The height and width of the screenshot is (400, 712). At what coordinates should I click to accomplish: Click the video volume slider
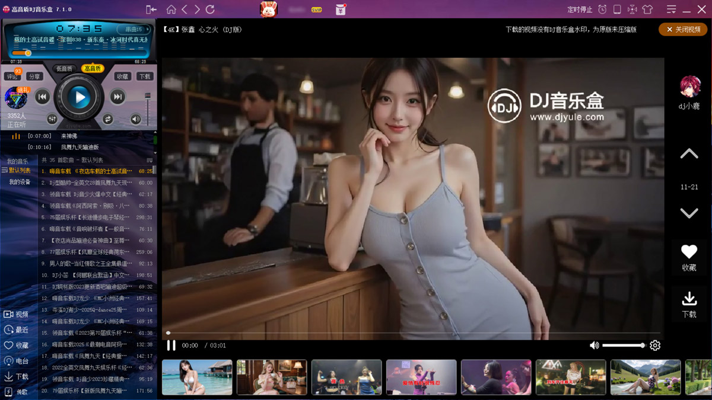(623, 345)
